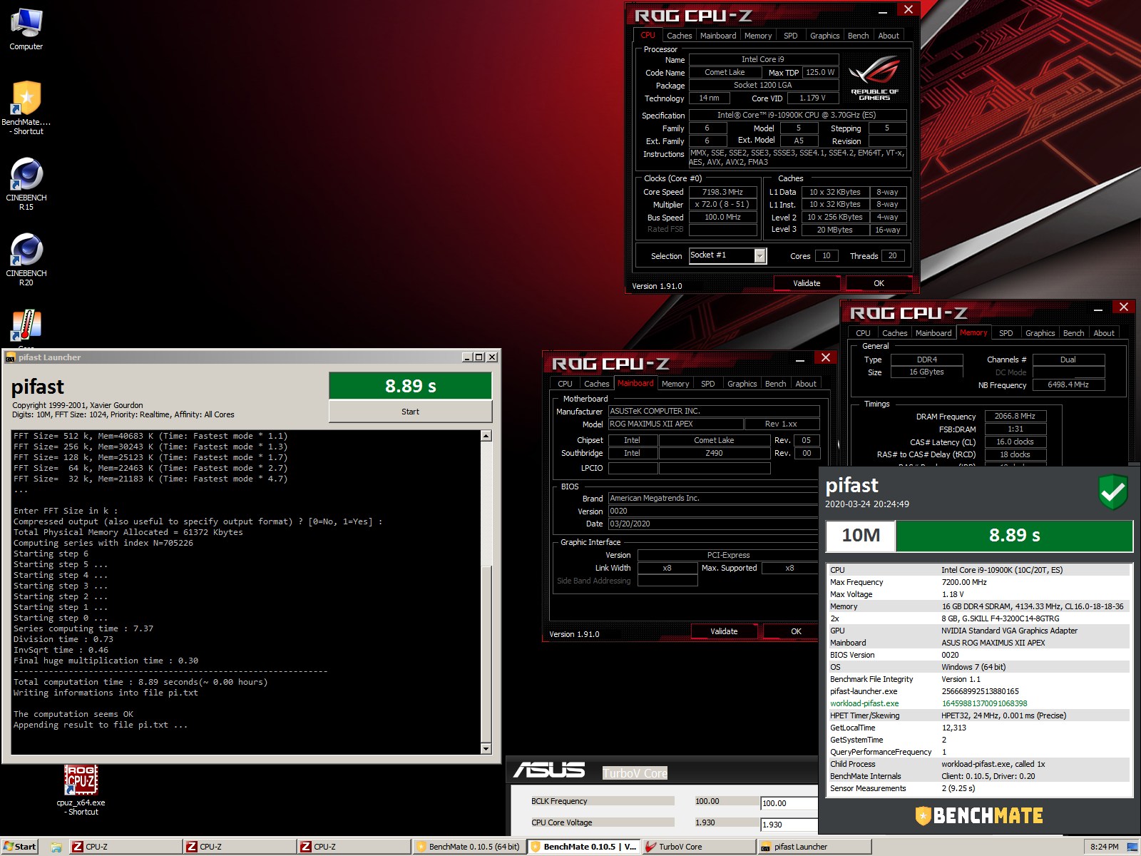This screenshot has width=1141, height=856.
Task: Click the pifast Start button
Action: (410, 412)
